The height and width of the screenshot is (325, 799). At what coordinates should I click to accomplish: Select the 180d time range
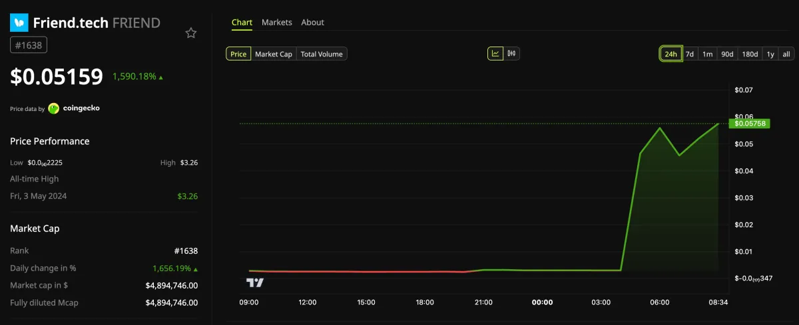(750, 54)
